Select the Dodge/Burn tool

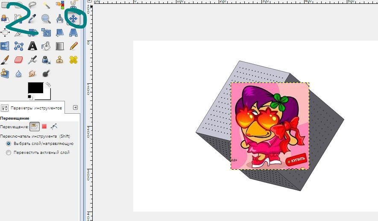point(46,74)
